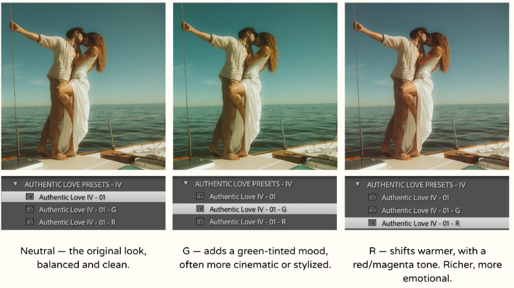Viewport: 514px width, 288px height.
Task: Click the caption describing the R red/magenta tone
Action: click(428, 264)
